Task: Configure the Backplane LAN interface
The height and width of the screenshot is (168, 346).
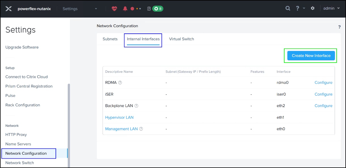Action: coord(323,106)
